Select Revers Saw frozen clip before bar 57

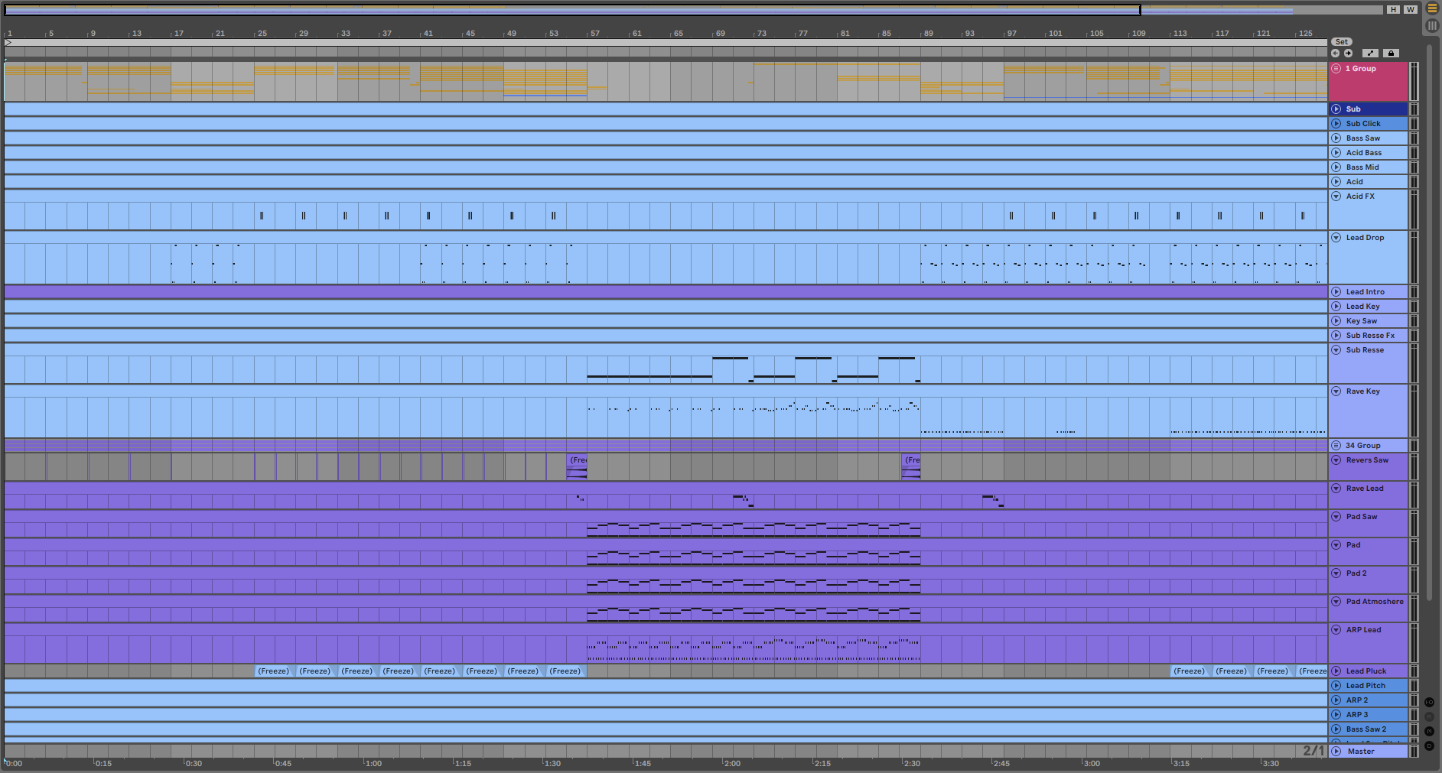point(577,466)
